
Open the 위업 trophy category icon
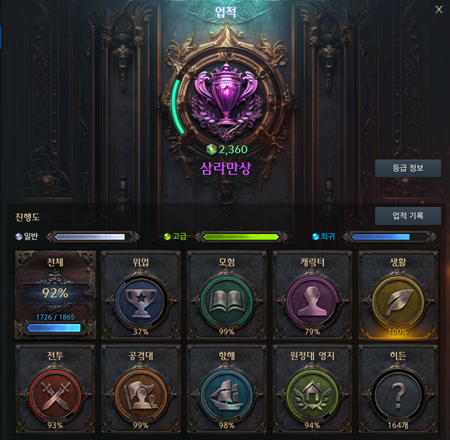click(x=141, y=302)
